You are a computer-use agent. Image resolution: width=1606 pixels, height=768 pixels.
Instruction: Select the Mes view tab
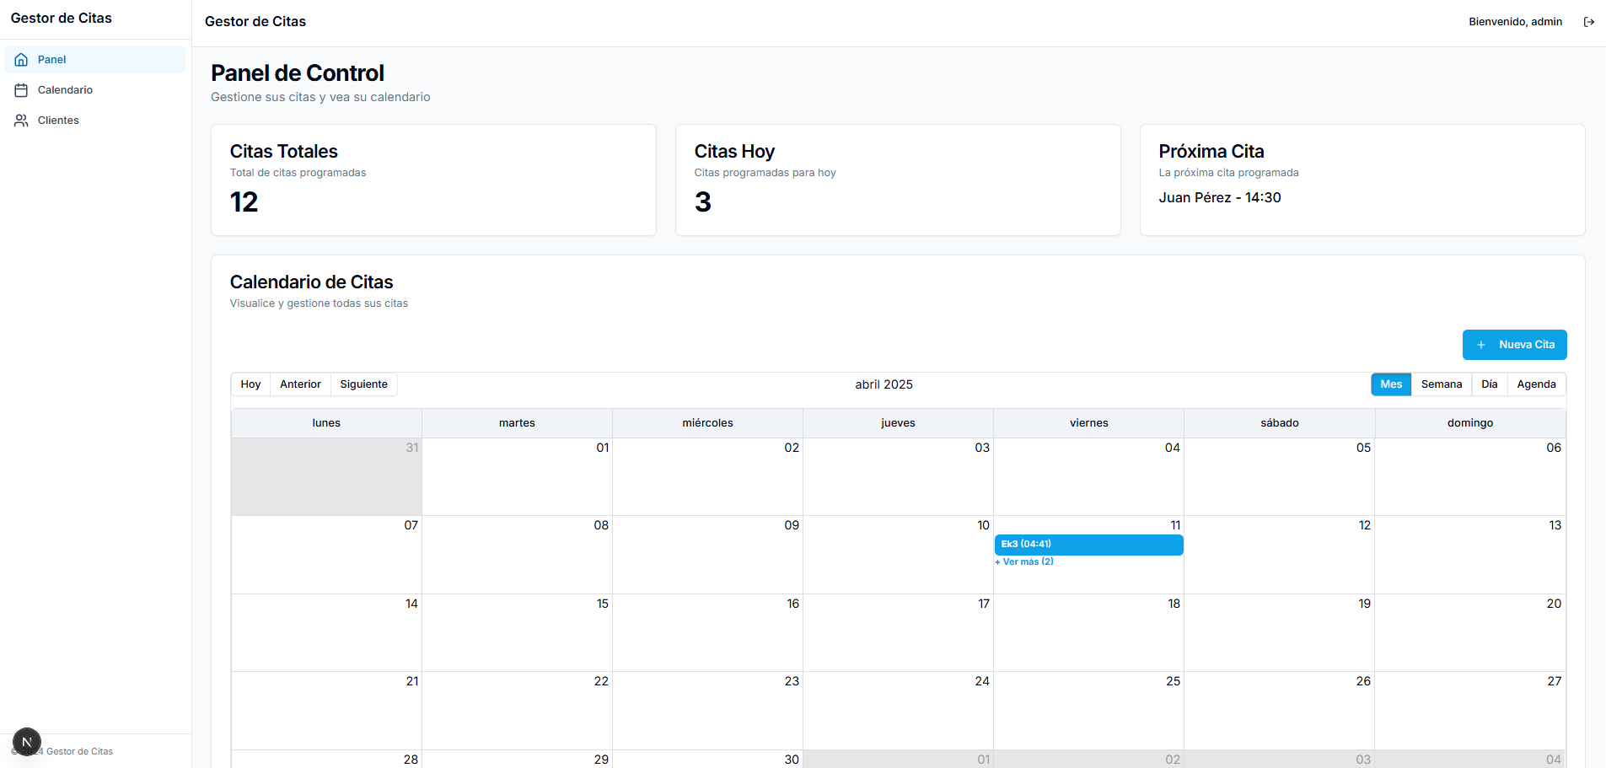pos(1390,384)
